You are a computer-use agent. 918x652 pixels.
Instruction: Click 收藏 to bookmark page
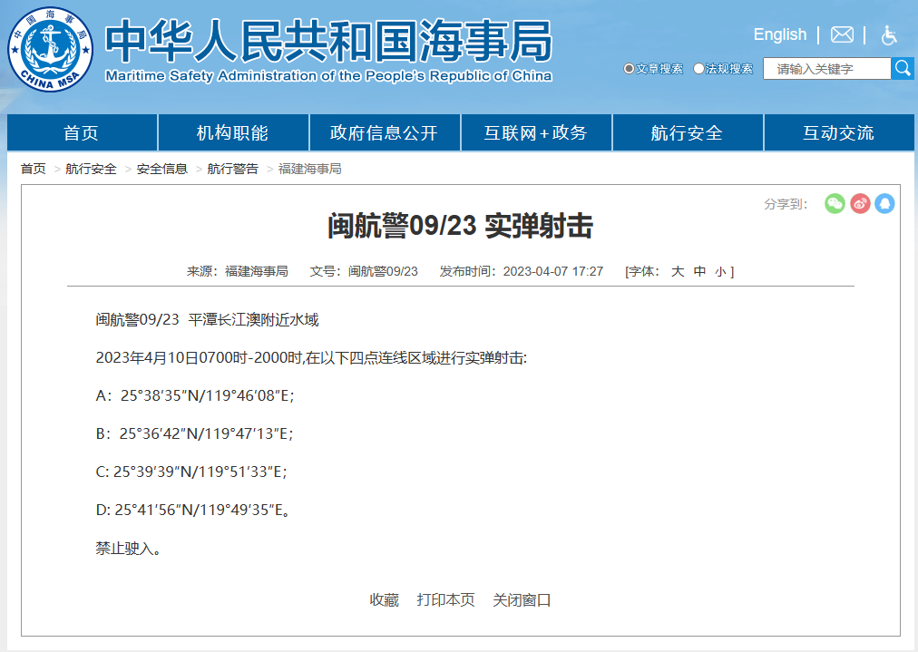(x=384, y=600)
